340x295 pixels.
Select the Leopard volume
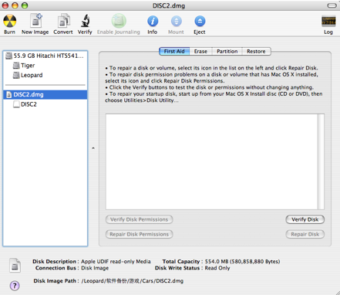45,75
